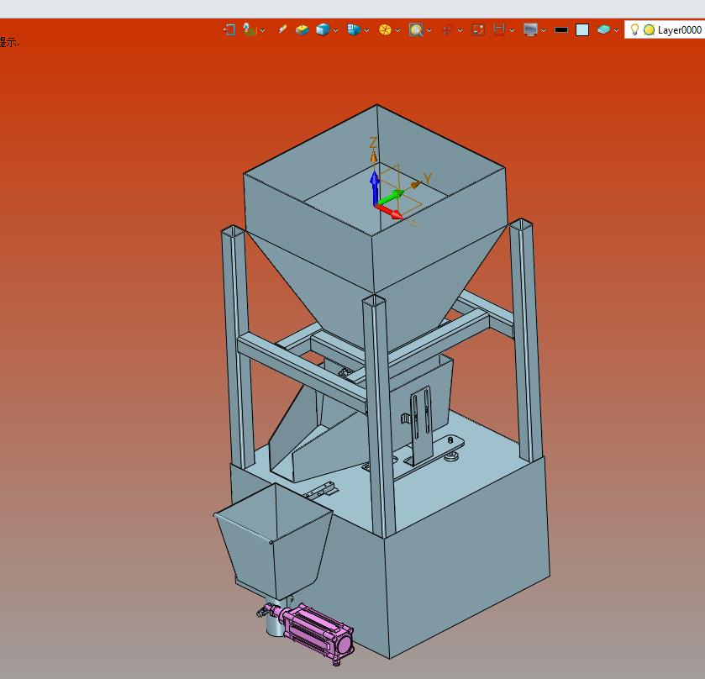Select the pen/brush tool icon
This screenshot has width=705, height=679.
282,29
